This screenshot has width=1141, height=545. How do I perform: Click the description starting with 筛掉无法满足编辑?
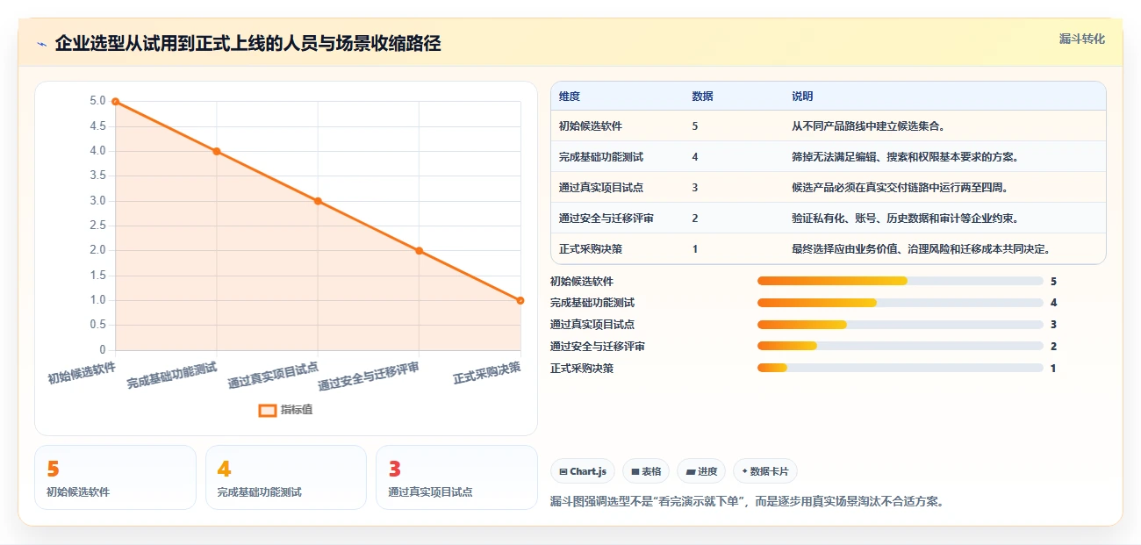click(x=905, y=157)
